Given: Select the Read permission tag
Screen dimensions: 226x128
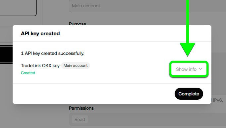Looking at the screenshot, I should (80, 119).
